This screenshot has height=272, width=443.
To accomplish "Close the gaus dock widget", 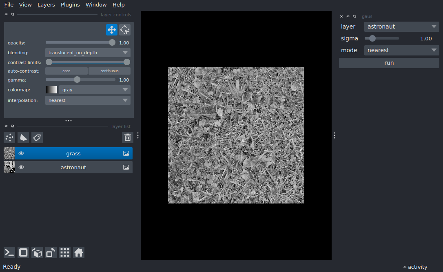I will pos(341,16).
